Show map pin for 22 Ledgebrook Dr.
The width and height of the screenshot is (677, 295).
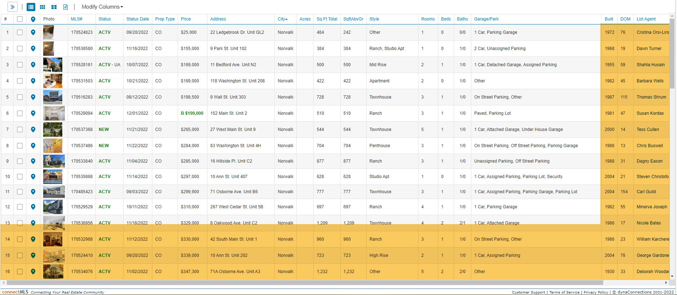[x=33, y=32]
